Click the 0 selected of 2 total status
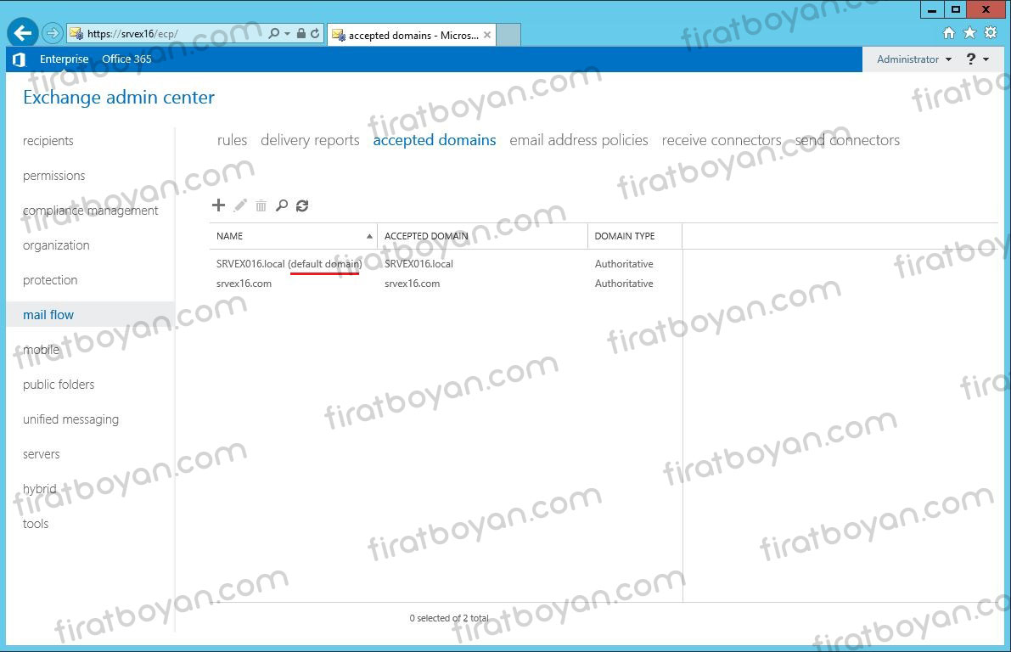This screenshot has width=1011, height=652. (x=449, y=618)
